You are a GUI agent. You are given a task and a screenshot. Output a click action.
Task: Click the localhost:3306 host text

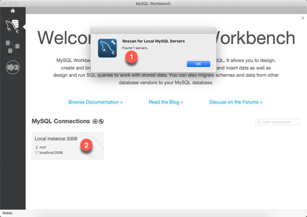(51, 153)
